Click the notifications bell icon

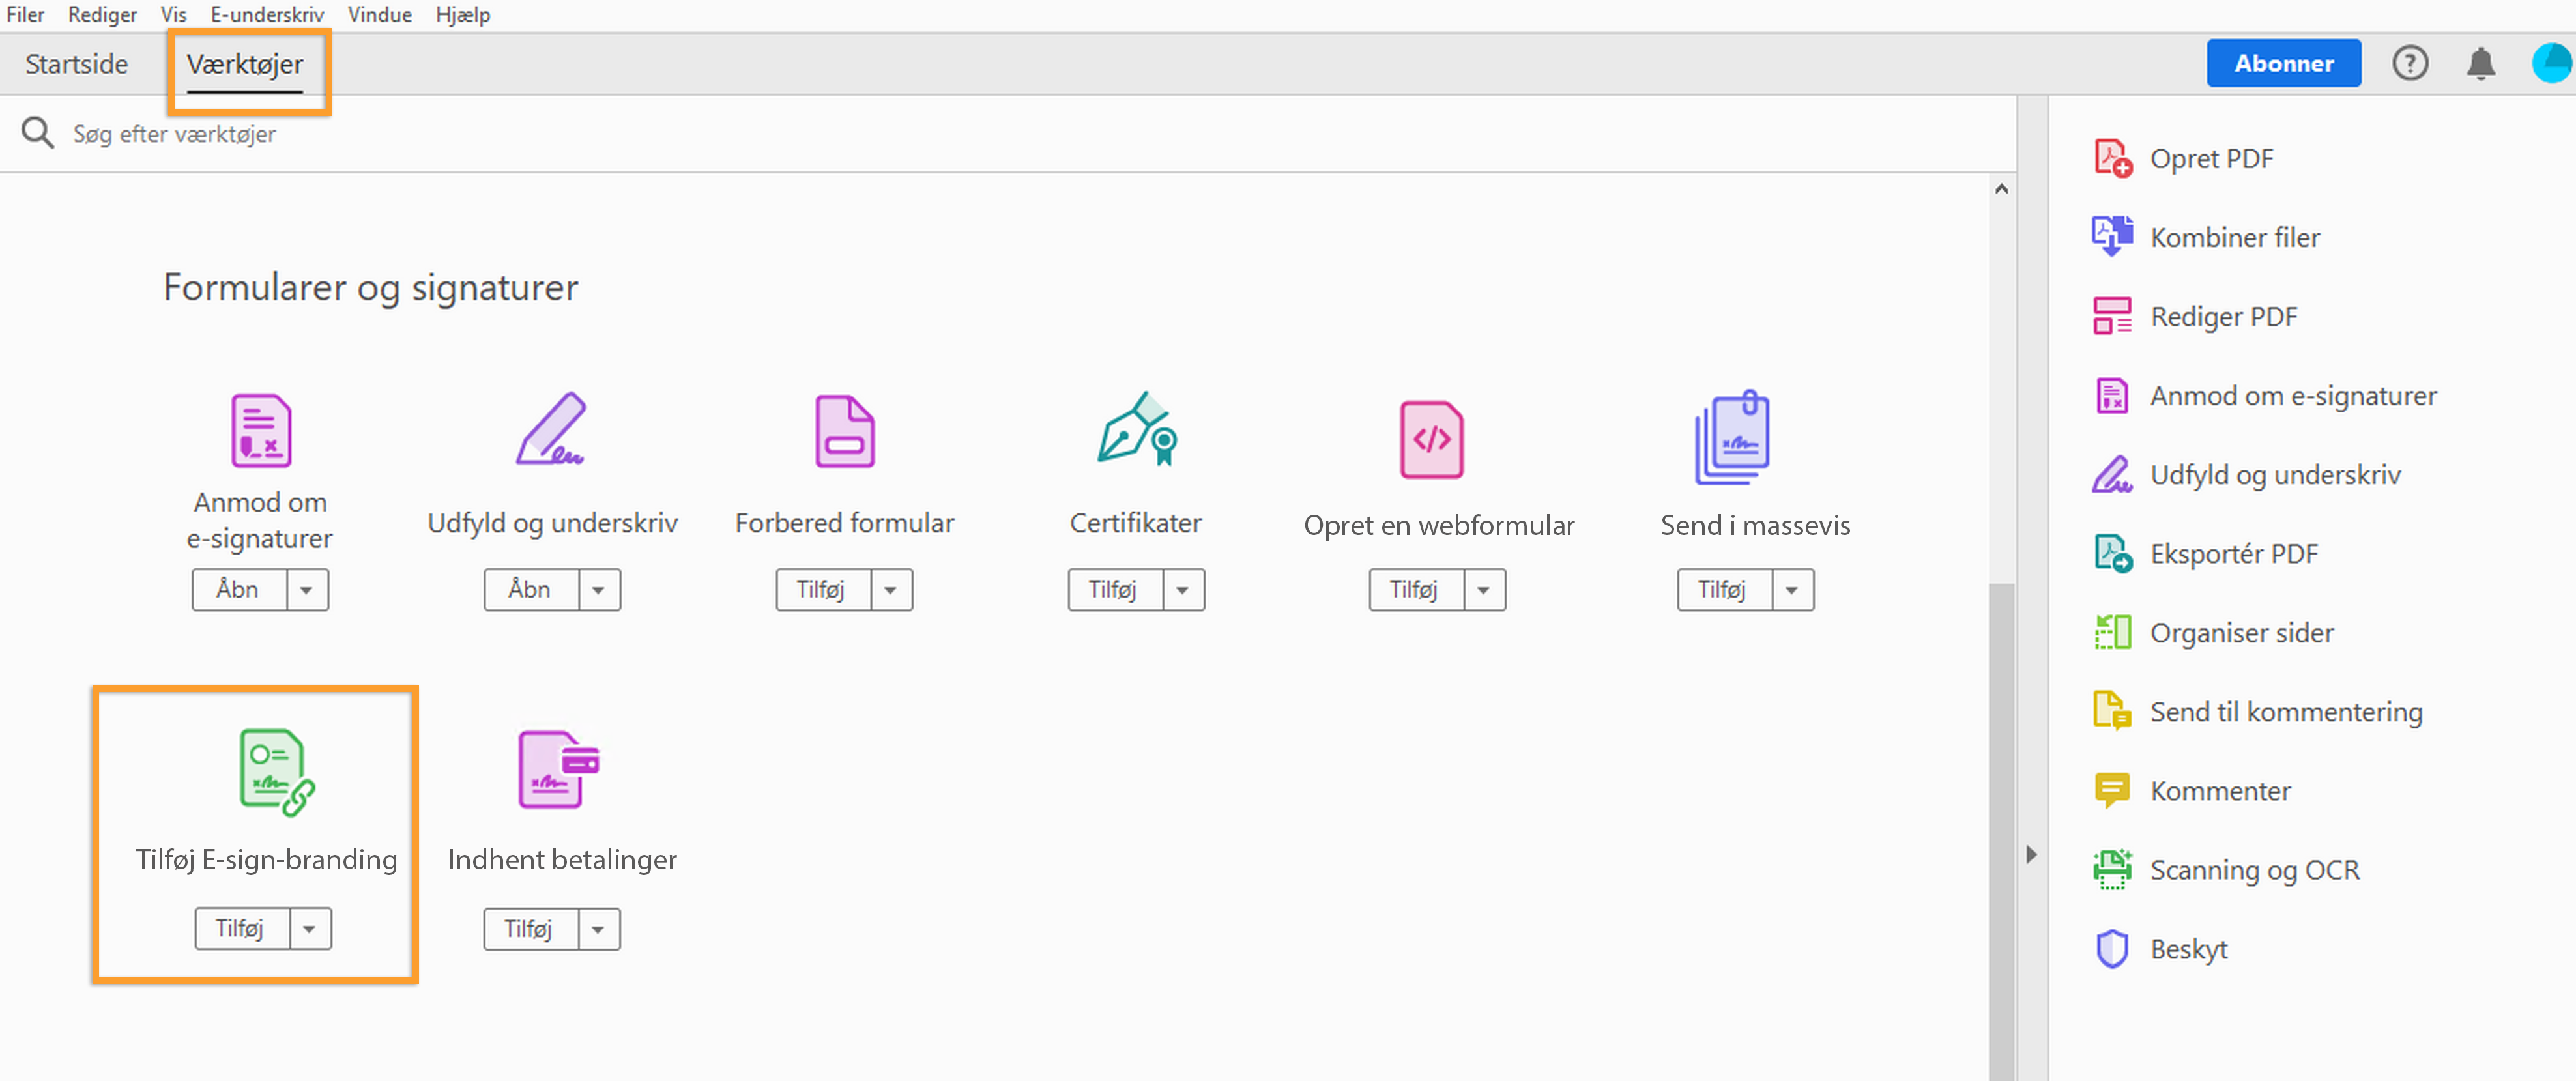point(2480,64)
